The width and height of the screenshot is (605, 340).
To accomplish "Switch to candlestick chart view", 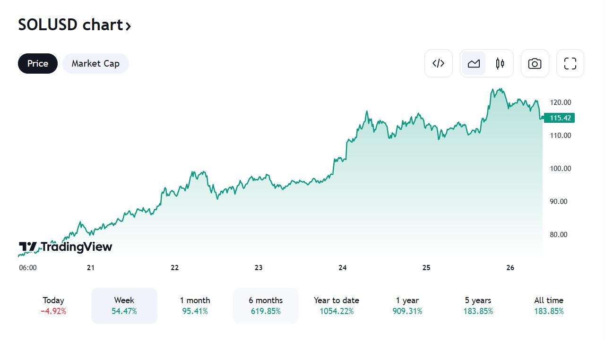I will coord(500,63).
